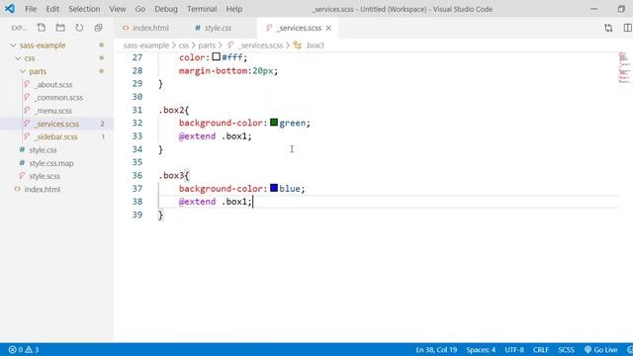
Task: Split the editor to the right
Action: 627,28
